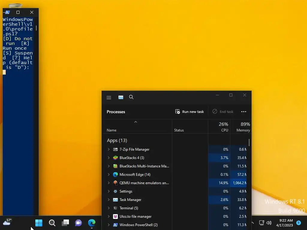This screenshot has width=307, height=230.
Task: Click the 14.9% CPU value for QEMU
Action: tap(223, 183)
